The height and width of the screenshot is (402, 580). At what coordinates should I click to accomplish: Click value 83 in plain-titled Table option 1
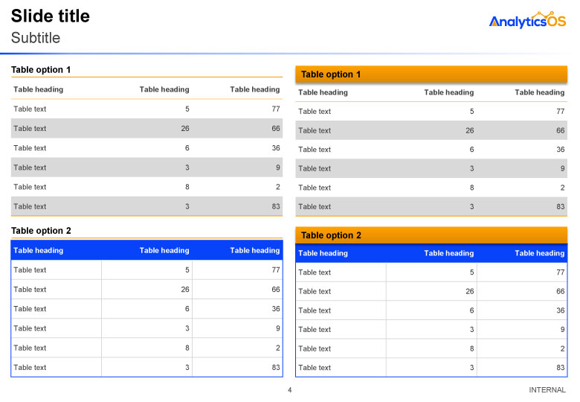(x=276, y=206)
